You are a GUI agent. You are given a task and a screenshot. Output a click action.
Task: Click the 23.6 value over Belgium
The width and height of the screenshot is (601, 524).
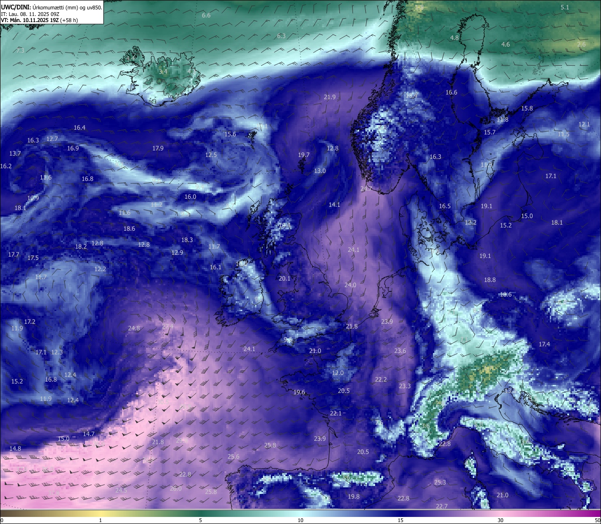(x=400, y=351)
